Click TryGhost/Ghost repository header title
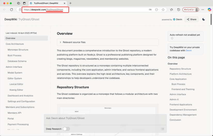This screenshot has width=213, height=136. click(x=29, y=19)
